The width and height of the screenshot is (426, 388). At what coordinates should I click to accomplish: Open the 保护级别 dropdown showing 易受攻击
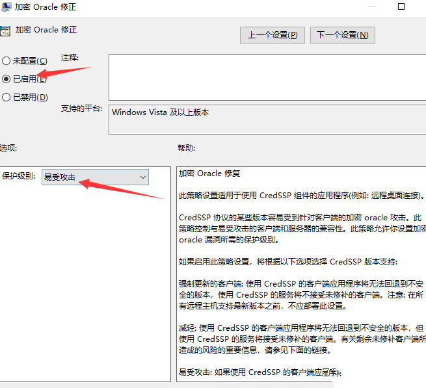click(95, 177)
